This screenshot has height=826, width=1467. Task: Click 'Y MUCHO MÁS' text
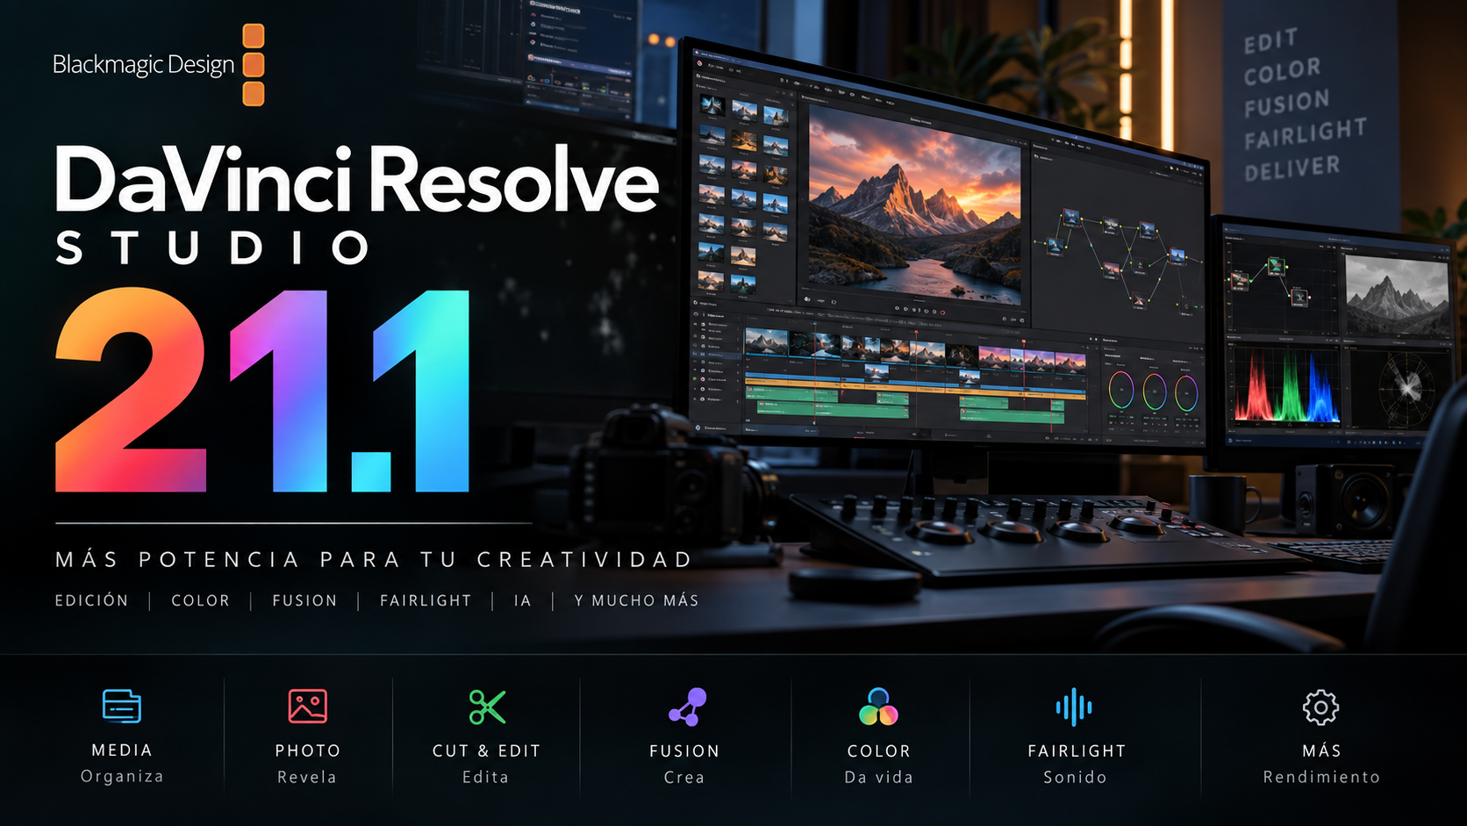[636, 600]
